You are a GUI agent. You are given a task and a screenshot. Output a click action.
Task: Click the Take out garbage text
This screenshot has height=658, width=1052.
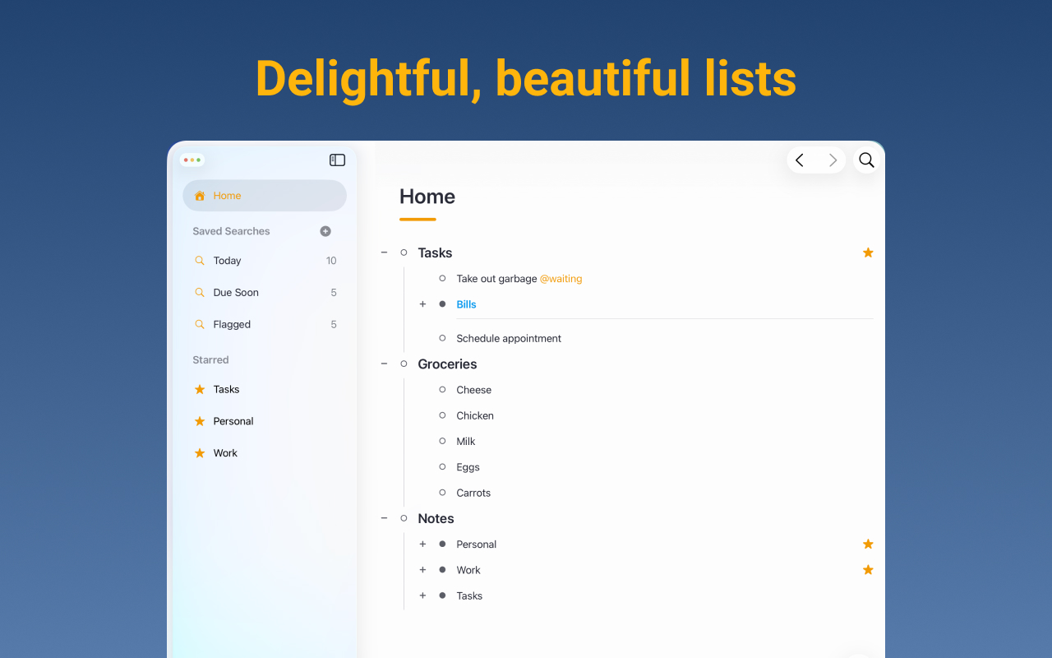click(x=496, y=279)
